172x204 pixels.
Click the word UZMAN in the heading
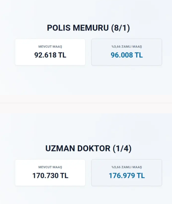(60, 148)
